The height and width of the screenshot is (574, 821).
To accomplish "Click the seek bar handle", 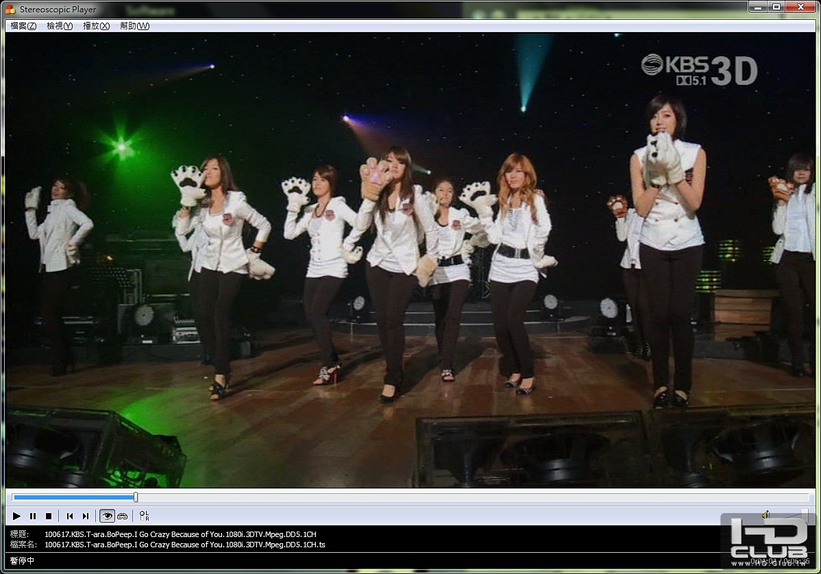I will 136,497.
